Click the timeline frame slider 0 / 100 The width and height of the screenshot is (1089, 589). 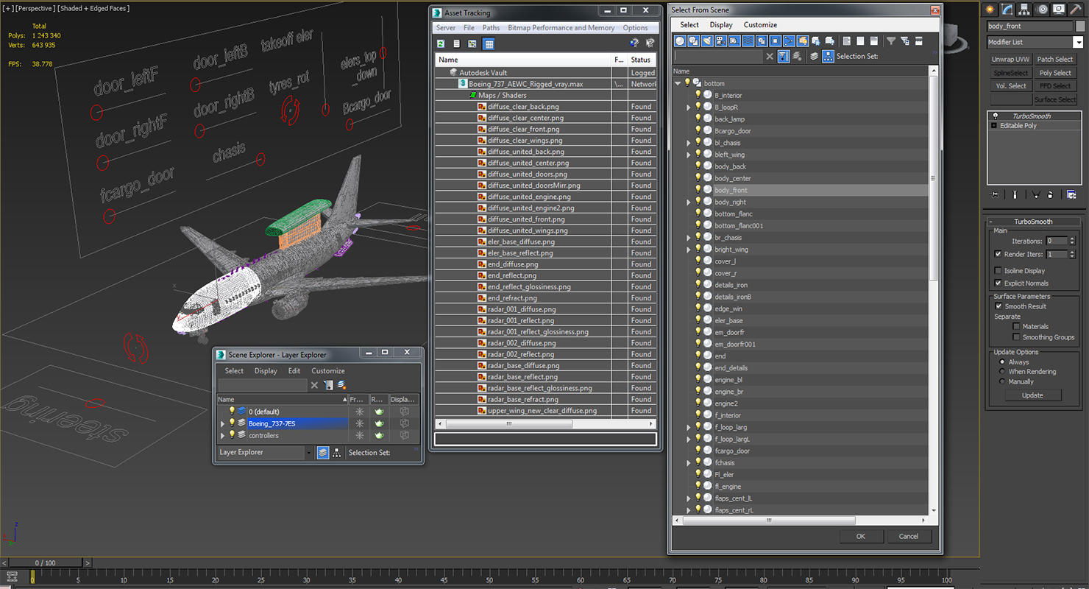(x=46, y=563)
